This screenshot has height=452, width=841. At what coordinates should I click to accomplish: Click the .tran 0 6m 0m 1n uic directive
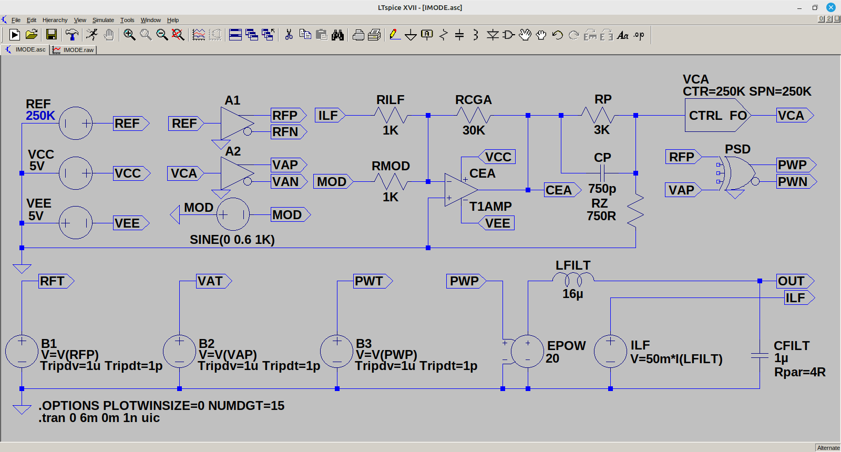coord(99,418)
